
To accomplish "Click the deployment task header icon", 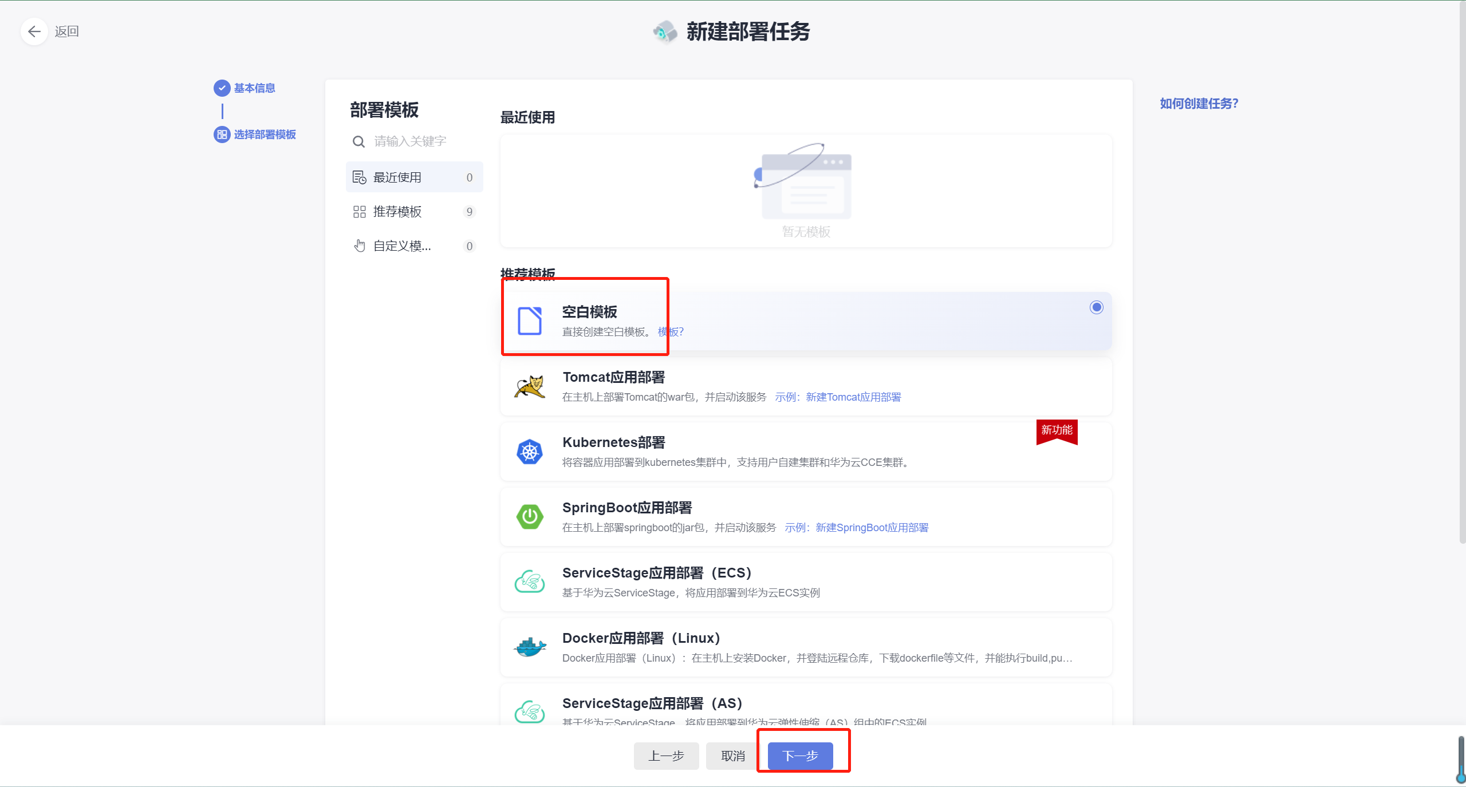I will [x=665, y=31].
